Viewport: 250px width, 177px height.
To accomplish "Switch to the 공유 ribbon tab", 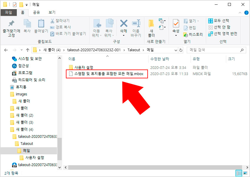I will tap(36, 12).
